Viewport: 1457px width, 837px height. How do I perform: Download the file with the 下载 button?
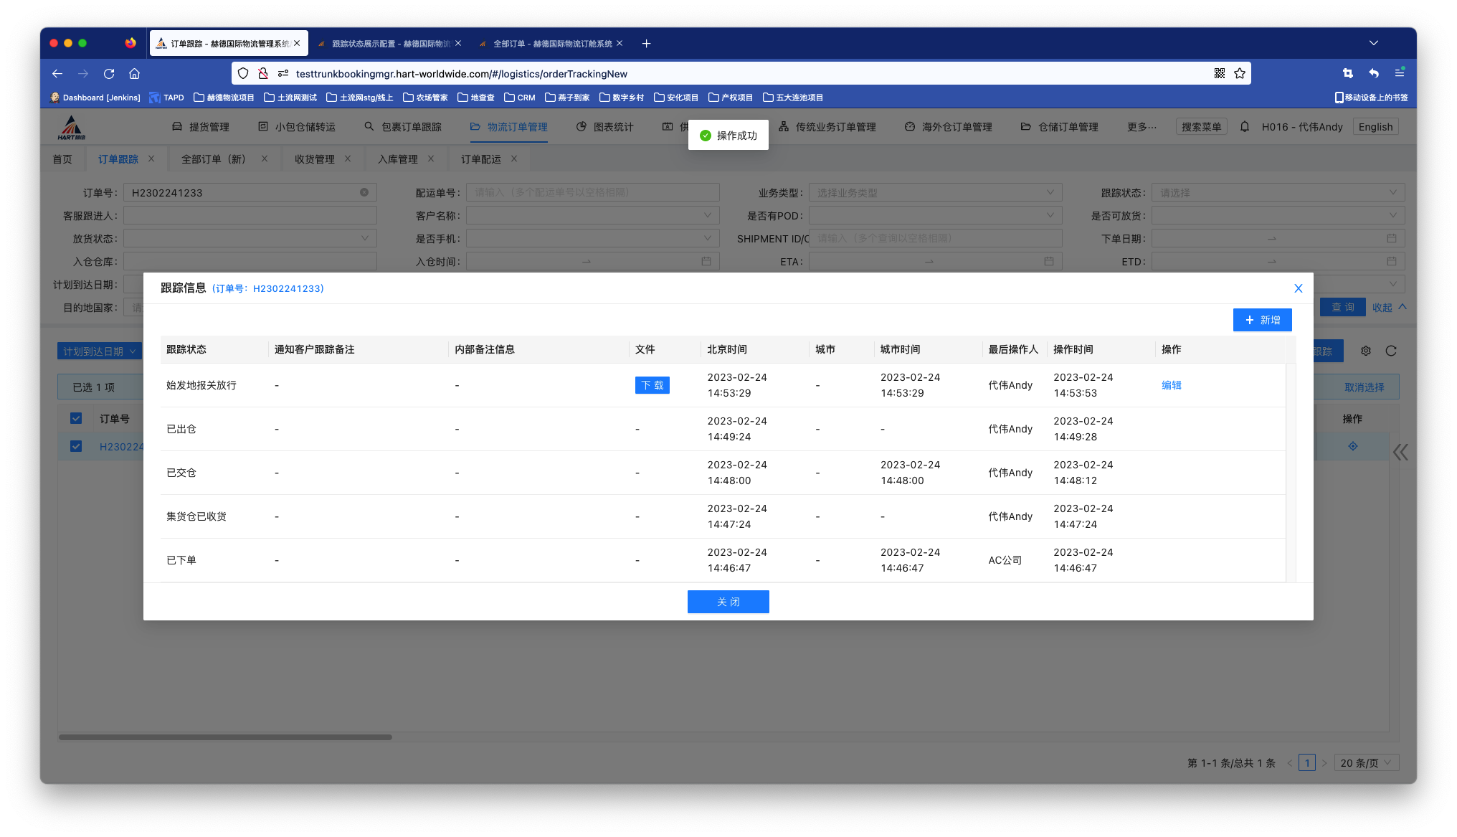point(652,385)
